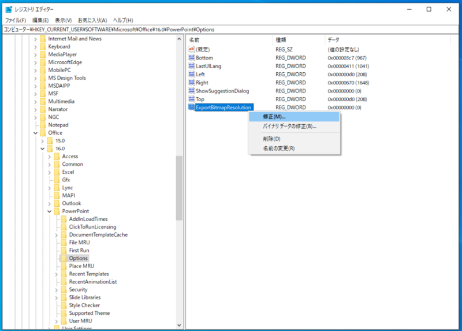Expand the Slide Libraries key
Image resolution: width=462 pixels, height=331 pixels.
tap(56, 297)
